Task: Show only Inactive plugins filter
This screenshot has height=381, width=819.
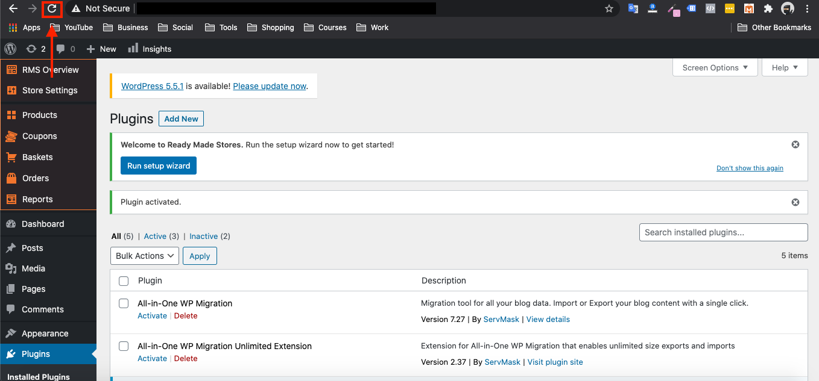Action: point(203,237)
